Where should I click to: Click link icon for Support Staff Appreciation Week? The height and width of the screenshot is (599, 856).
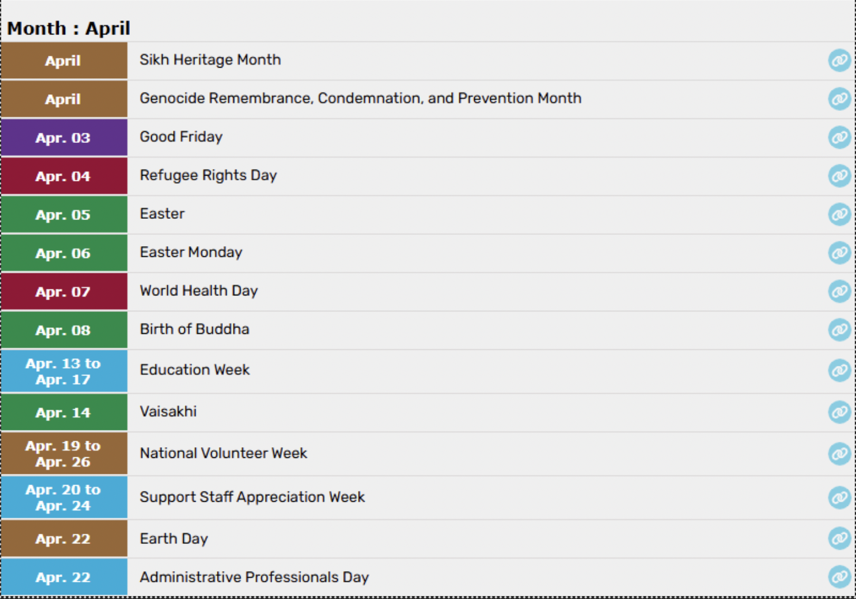[839, 498]
